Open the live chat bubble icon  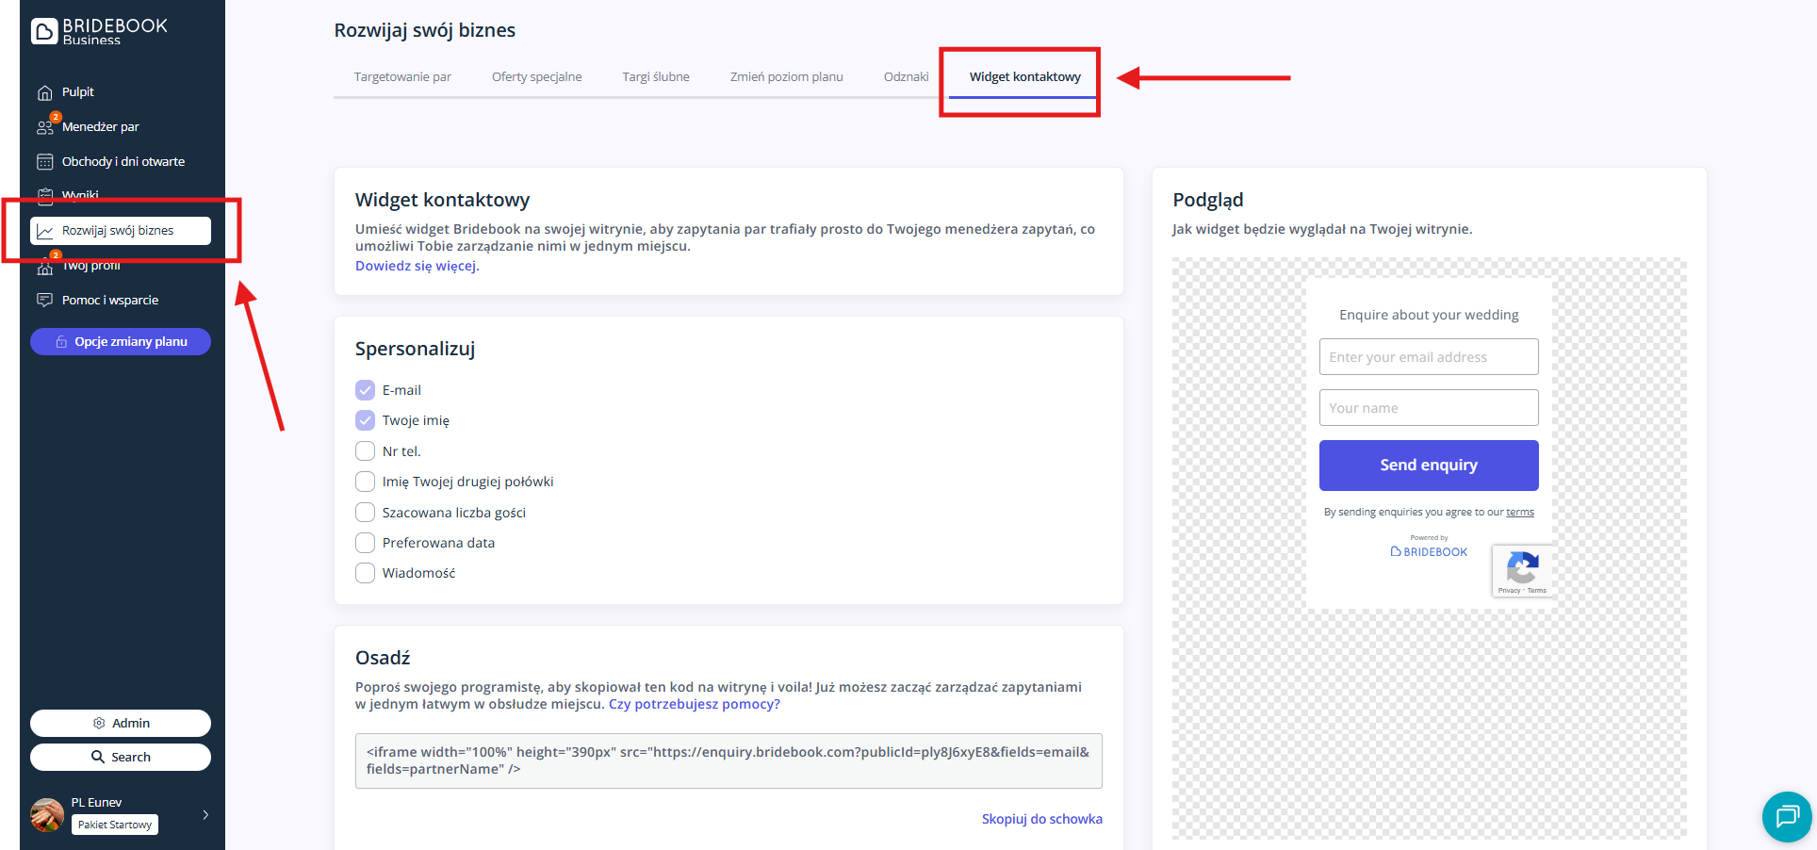[1786, 816]
